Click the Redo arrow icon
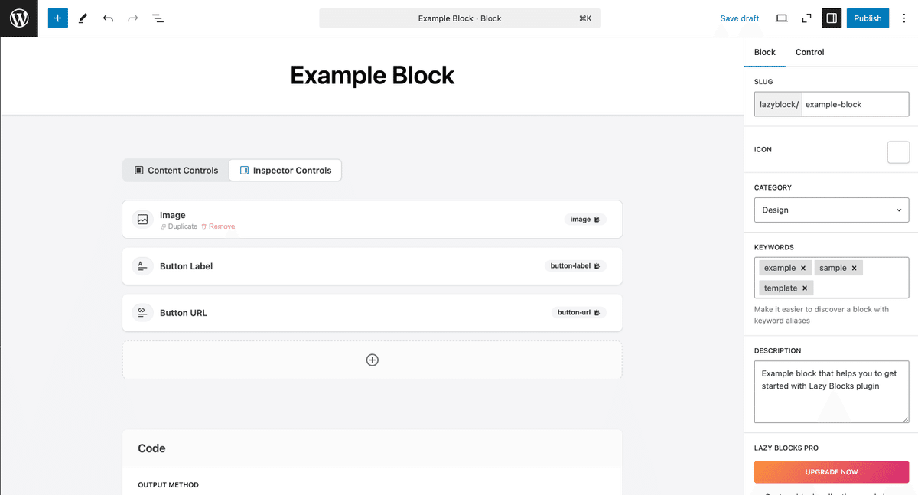The image size is (918, 495). 132,18
